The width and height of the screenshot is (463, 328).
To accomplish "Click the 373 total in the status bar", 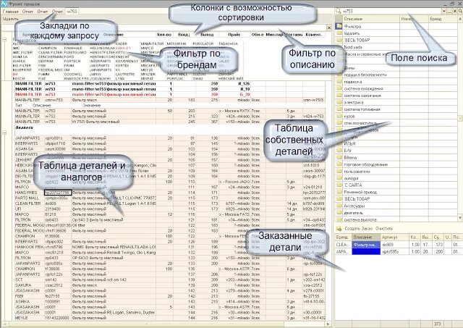I will click(x=437, y=324).
